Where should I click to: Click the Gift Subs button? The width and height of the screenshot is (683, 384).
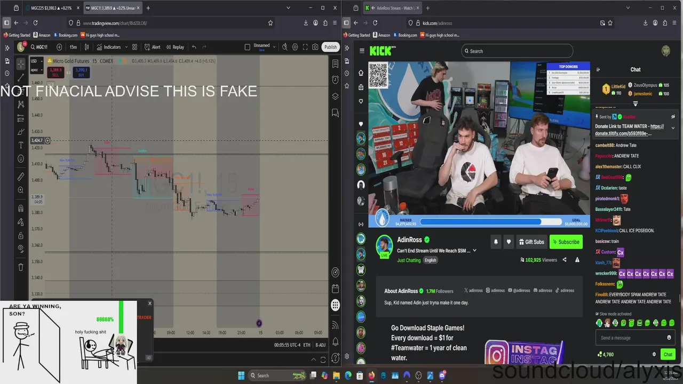click(x=531, y=242)
